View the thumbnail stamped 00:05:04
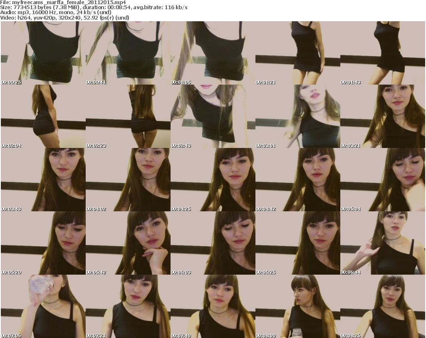 [x=383, y=180]
